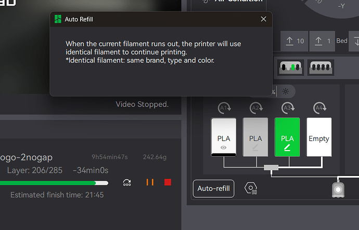Click the extruder nozzle icon
Screen dimensions: 359x230
pyautogui.click(x=338, y=189)
